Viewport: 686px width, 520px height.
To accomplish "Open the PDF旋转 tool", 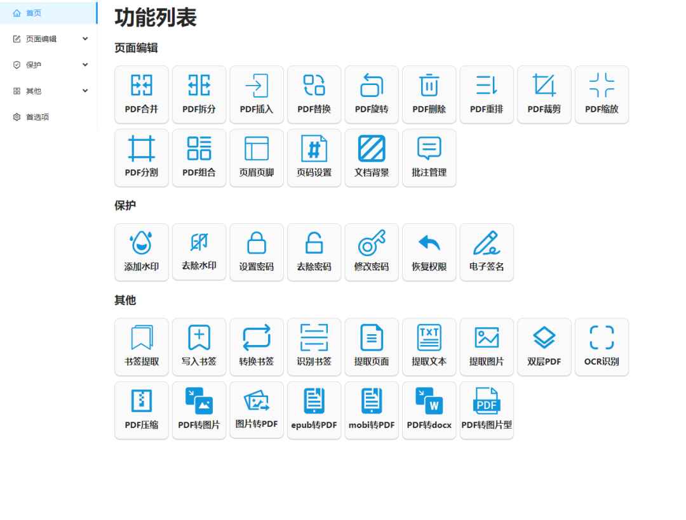I will pos(372,94).
